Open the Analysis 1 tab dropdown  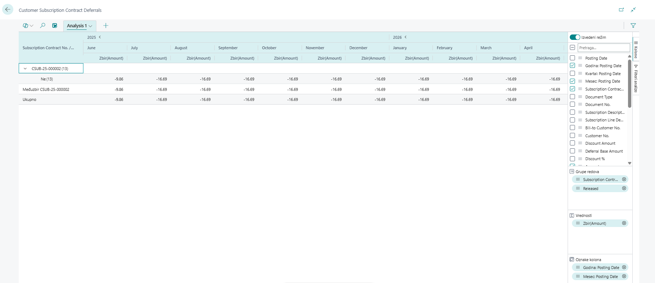coord(91,26)
